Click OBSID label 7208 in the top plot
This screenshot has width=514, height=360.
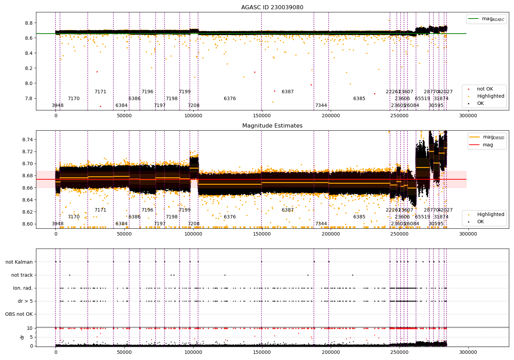(194, 106)
